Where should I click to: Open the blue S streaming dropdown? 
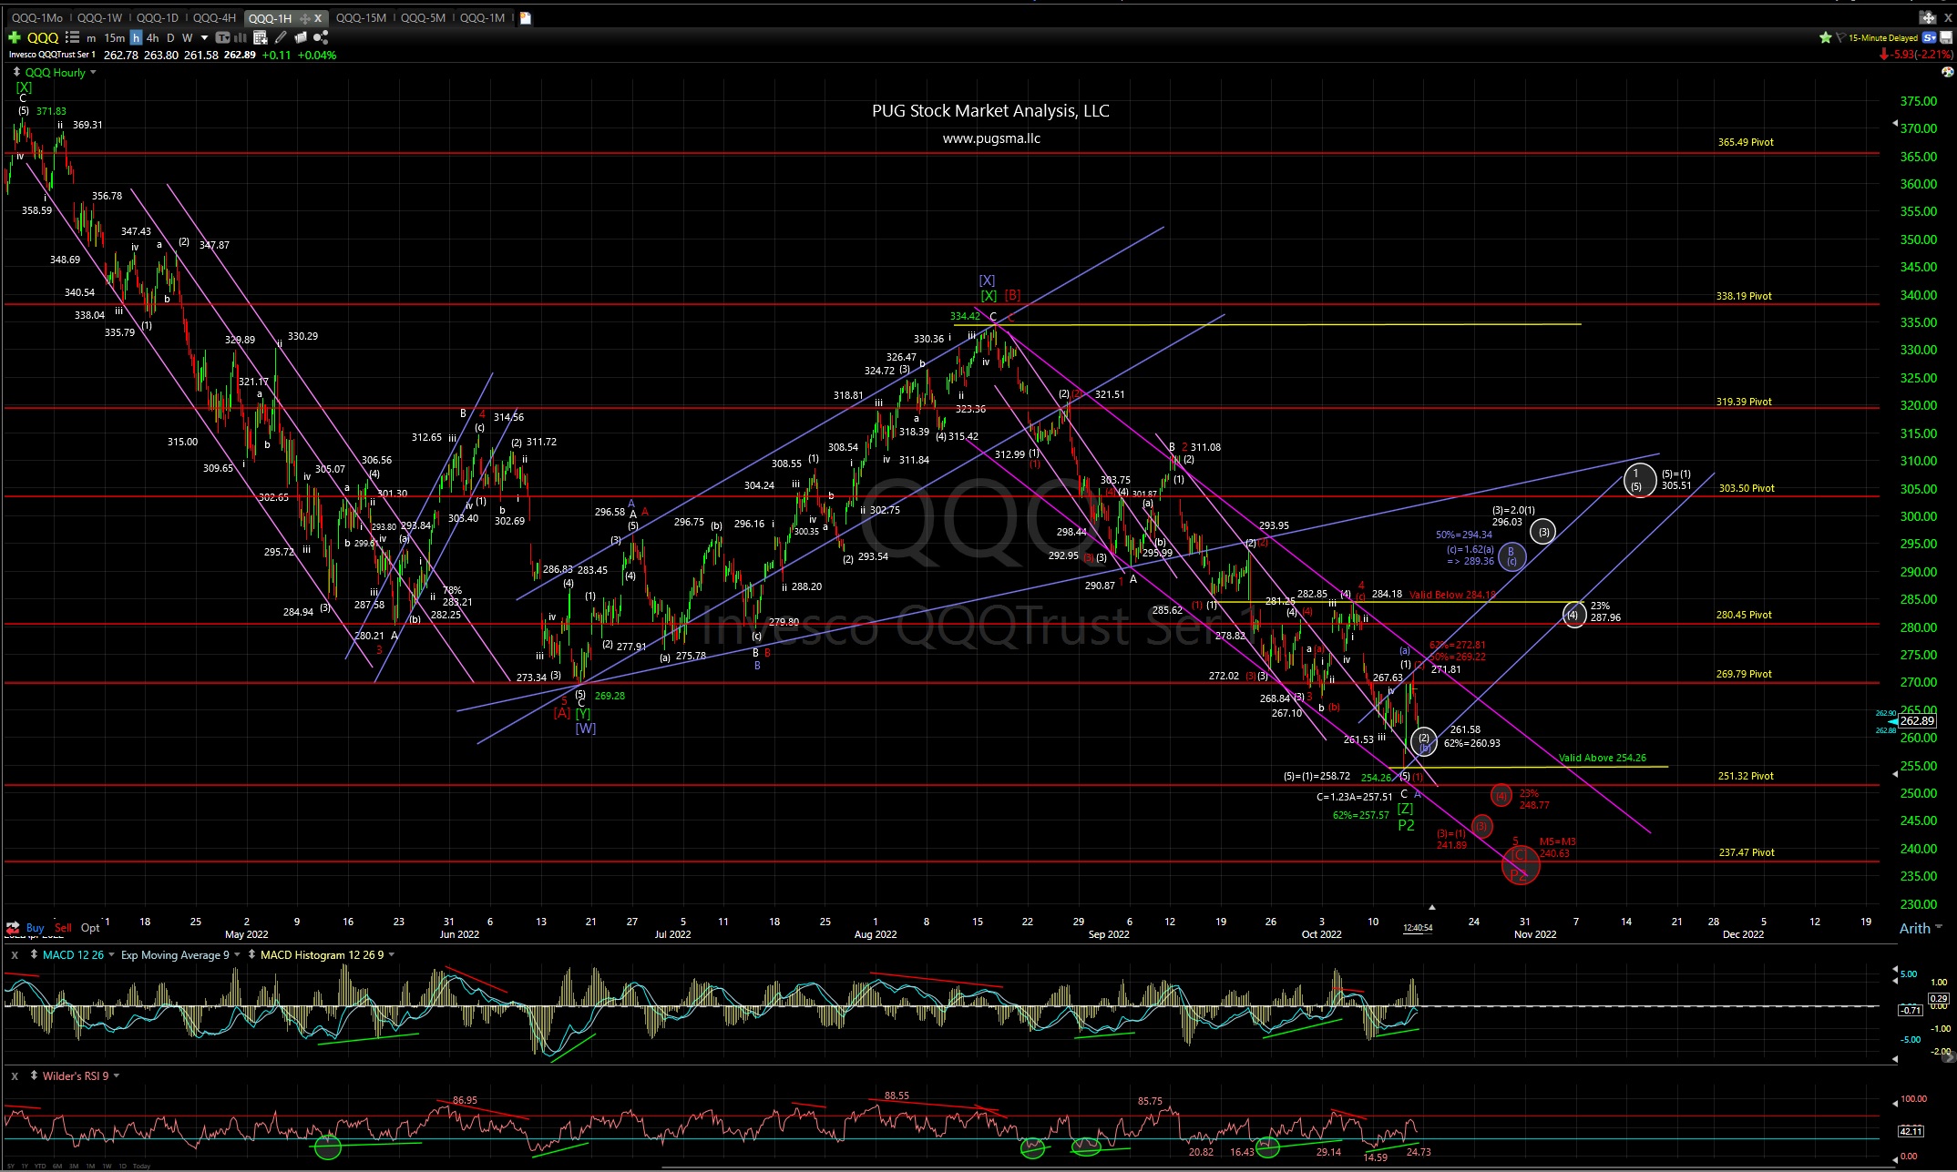tap(1930, 37)
